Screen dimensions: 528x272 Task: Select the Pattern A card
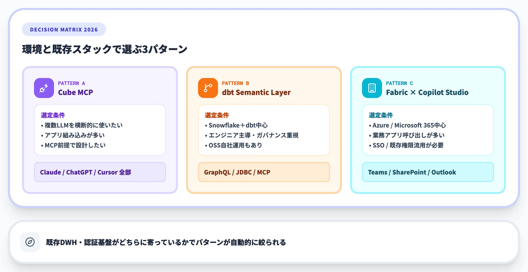(x=100, y=129)
